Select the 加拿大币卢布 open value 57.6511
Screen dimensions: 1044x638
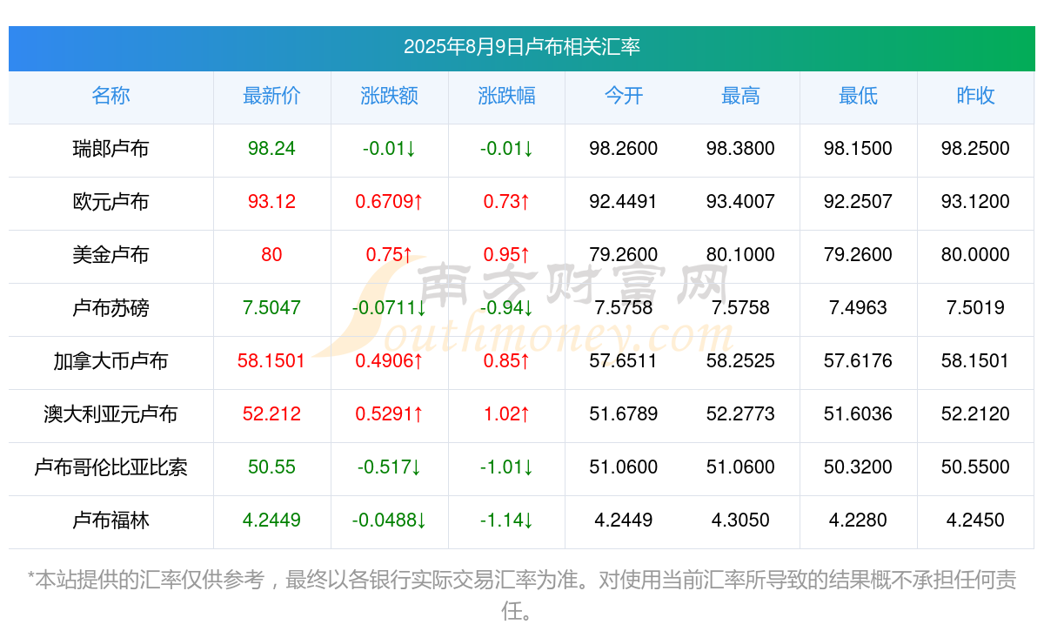pyautogui.click(x=624, y=361)
